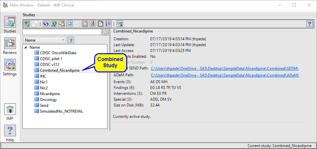This screenshot has width=317, height=149.
Task: Click the people group toolbar icon
Action: click(x=92, y=24)
